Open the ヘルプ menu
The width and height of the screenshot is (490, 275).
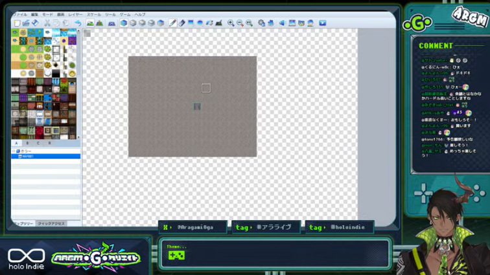[x=140, y=14]
